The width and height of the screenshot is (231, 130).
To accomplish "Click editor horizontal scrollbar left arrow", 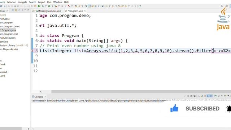I will (x=41, y=91).
